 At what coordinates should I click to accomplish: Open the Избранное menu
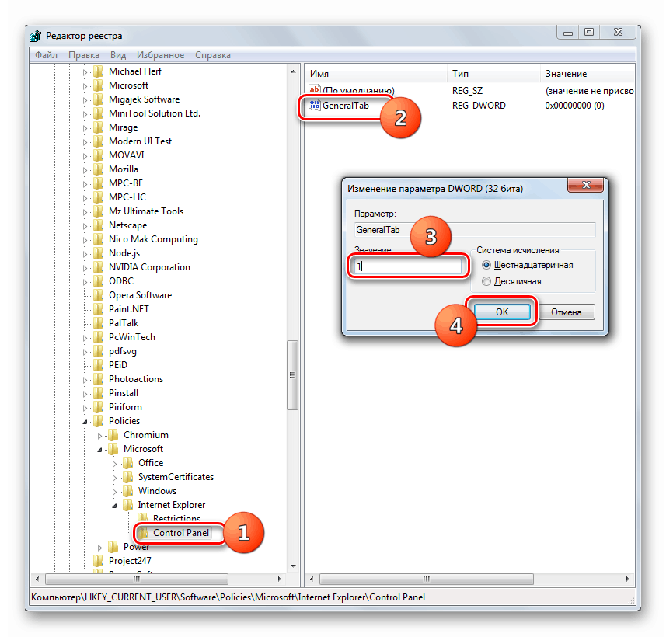pyautogui.click(x=160, y=55)
